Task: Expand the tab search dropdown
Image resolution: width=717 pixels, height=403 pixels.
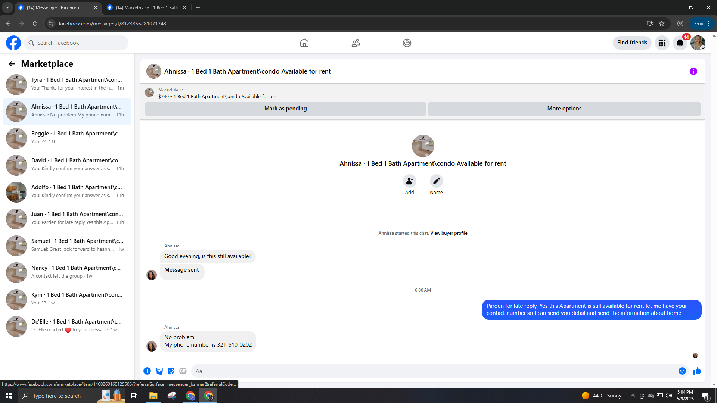Action: click(7, 8)
